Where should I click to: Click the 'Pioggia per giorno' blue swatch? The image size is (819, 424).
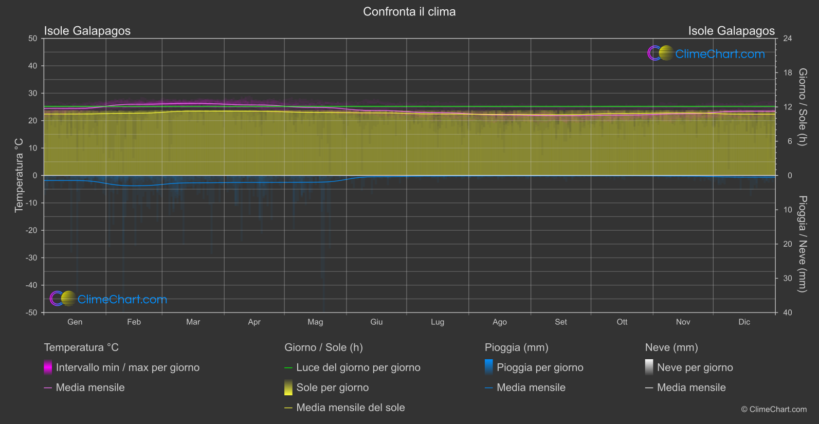(489, 367)
